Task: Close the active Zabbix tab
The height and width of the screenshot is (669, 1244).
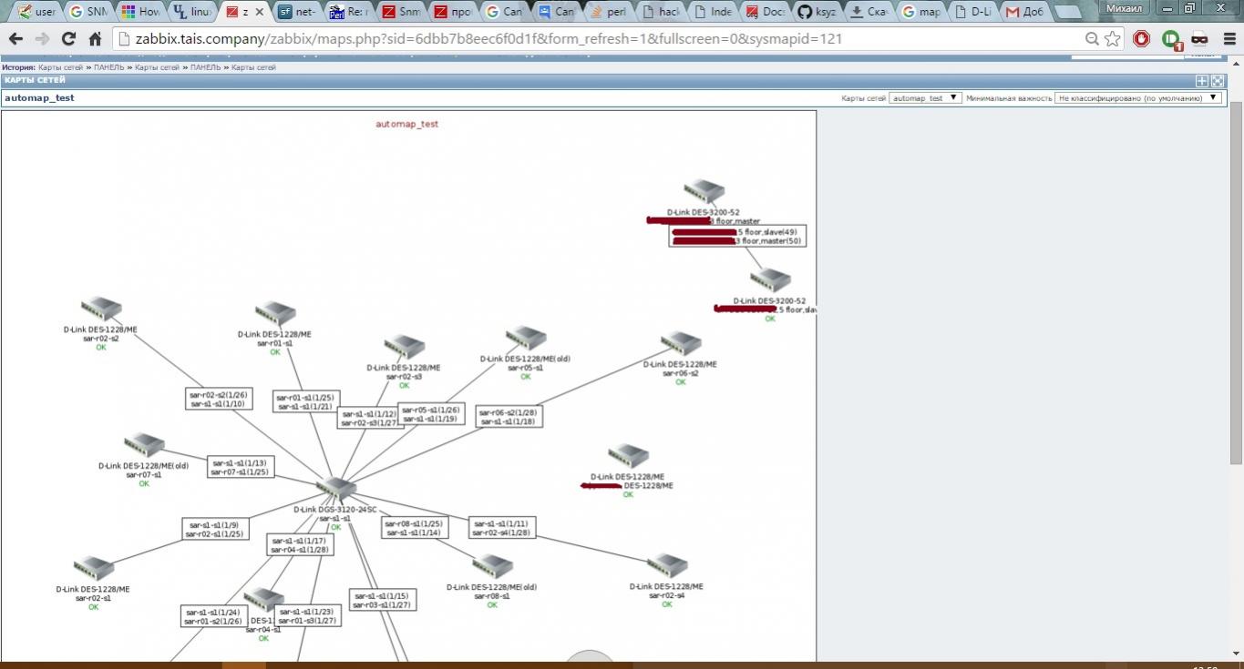Action: click(260, 12)
